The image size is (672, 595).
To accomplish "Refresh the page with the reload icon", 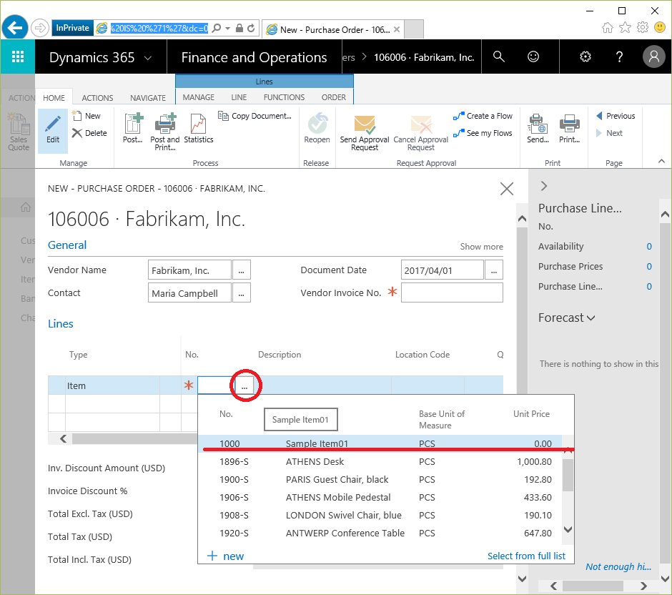I will [251, 29].
